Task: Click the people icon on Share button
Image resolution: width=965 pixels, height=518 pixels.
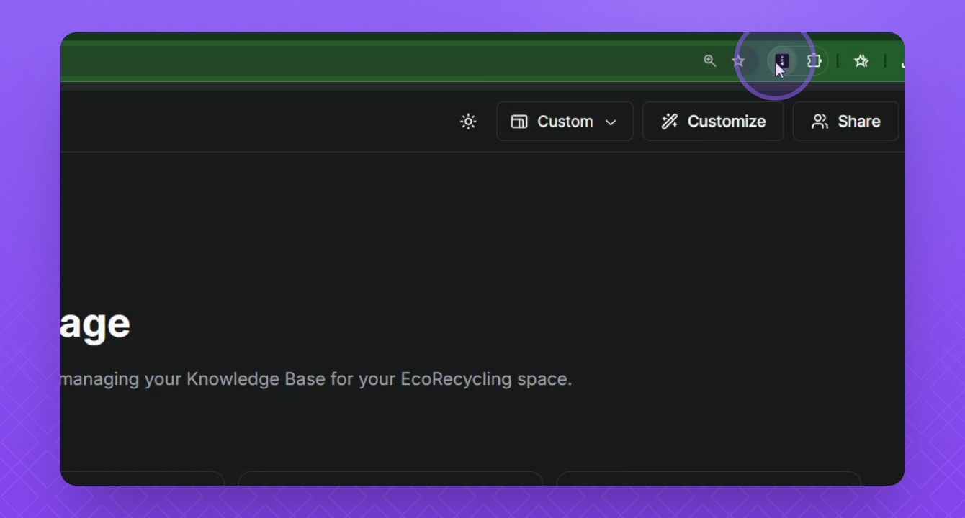Action: [820, 122]
